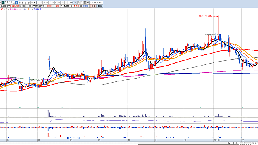The image size is (258, 145).
Task: Open the calendar picker icon
Action: (102, 2)
